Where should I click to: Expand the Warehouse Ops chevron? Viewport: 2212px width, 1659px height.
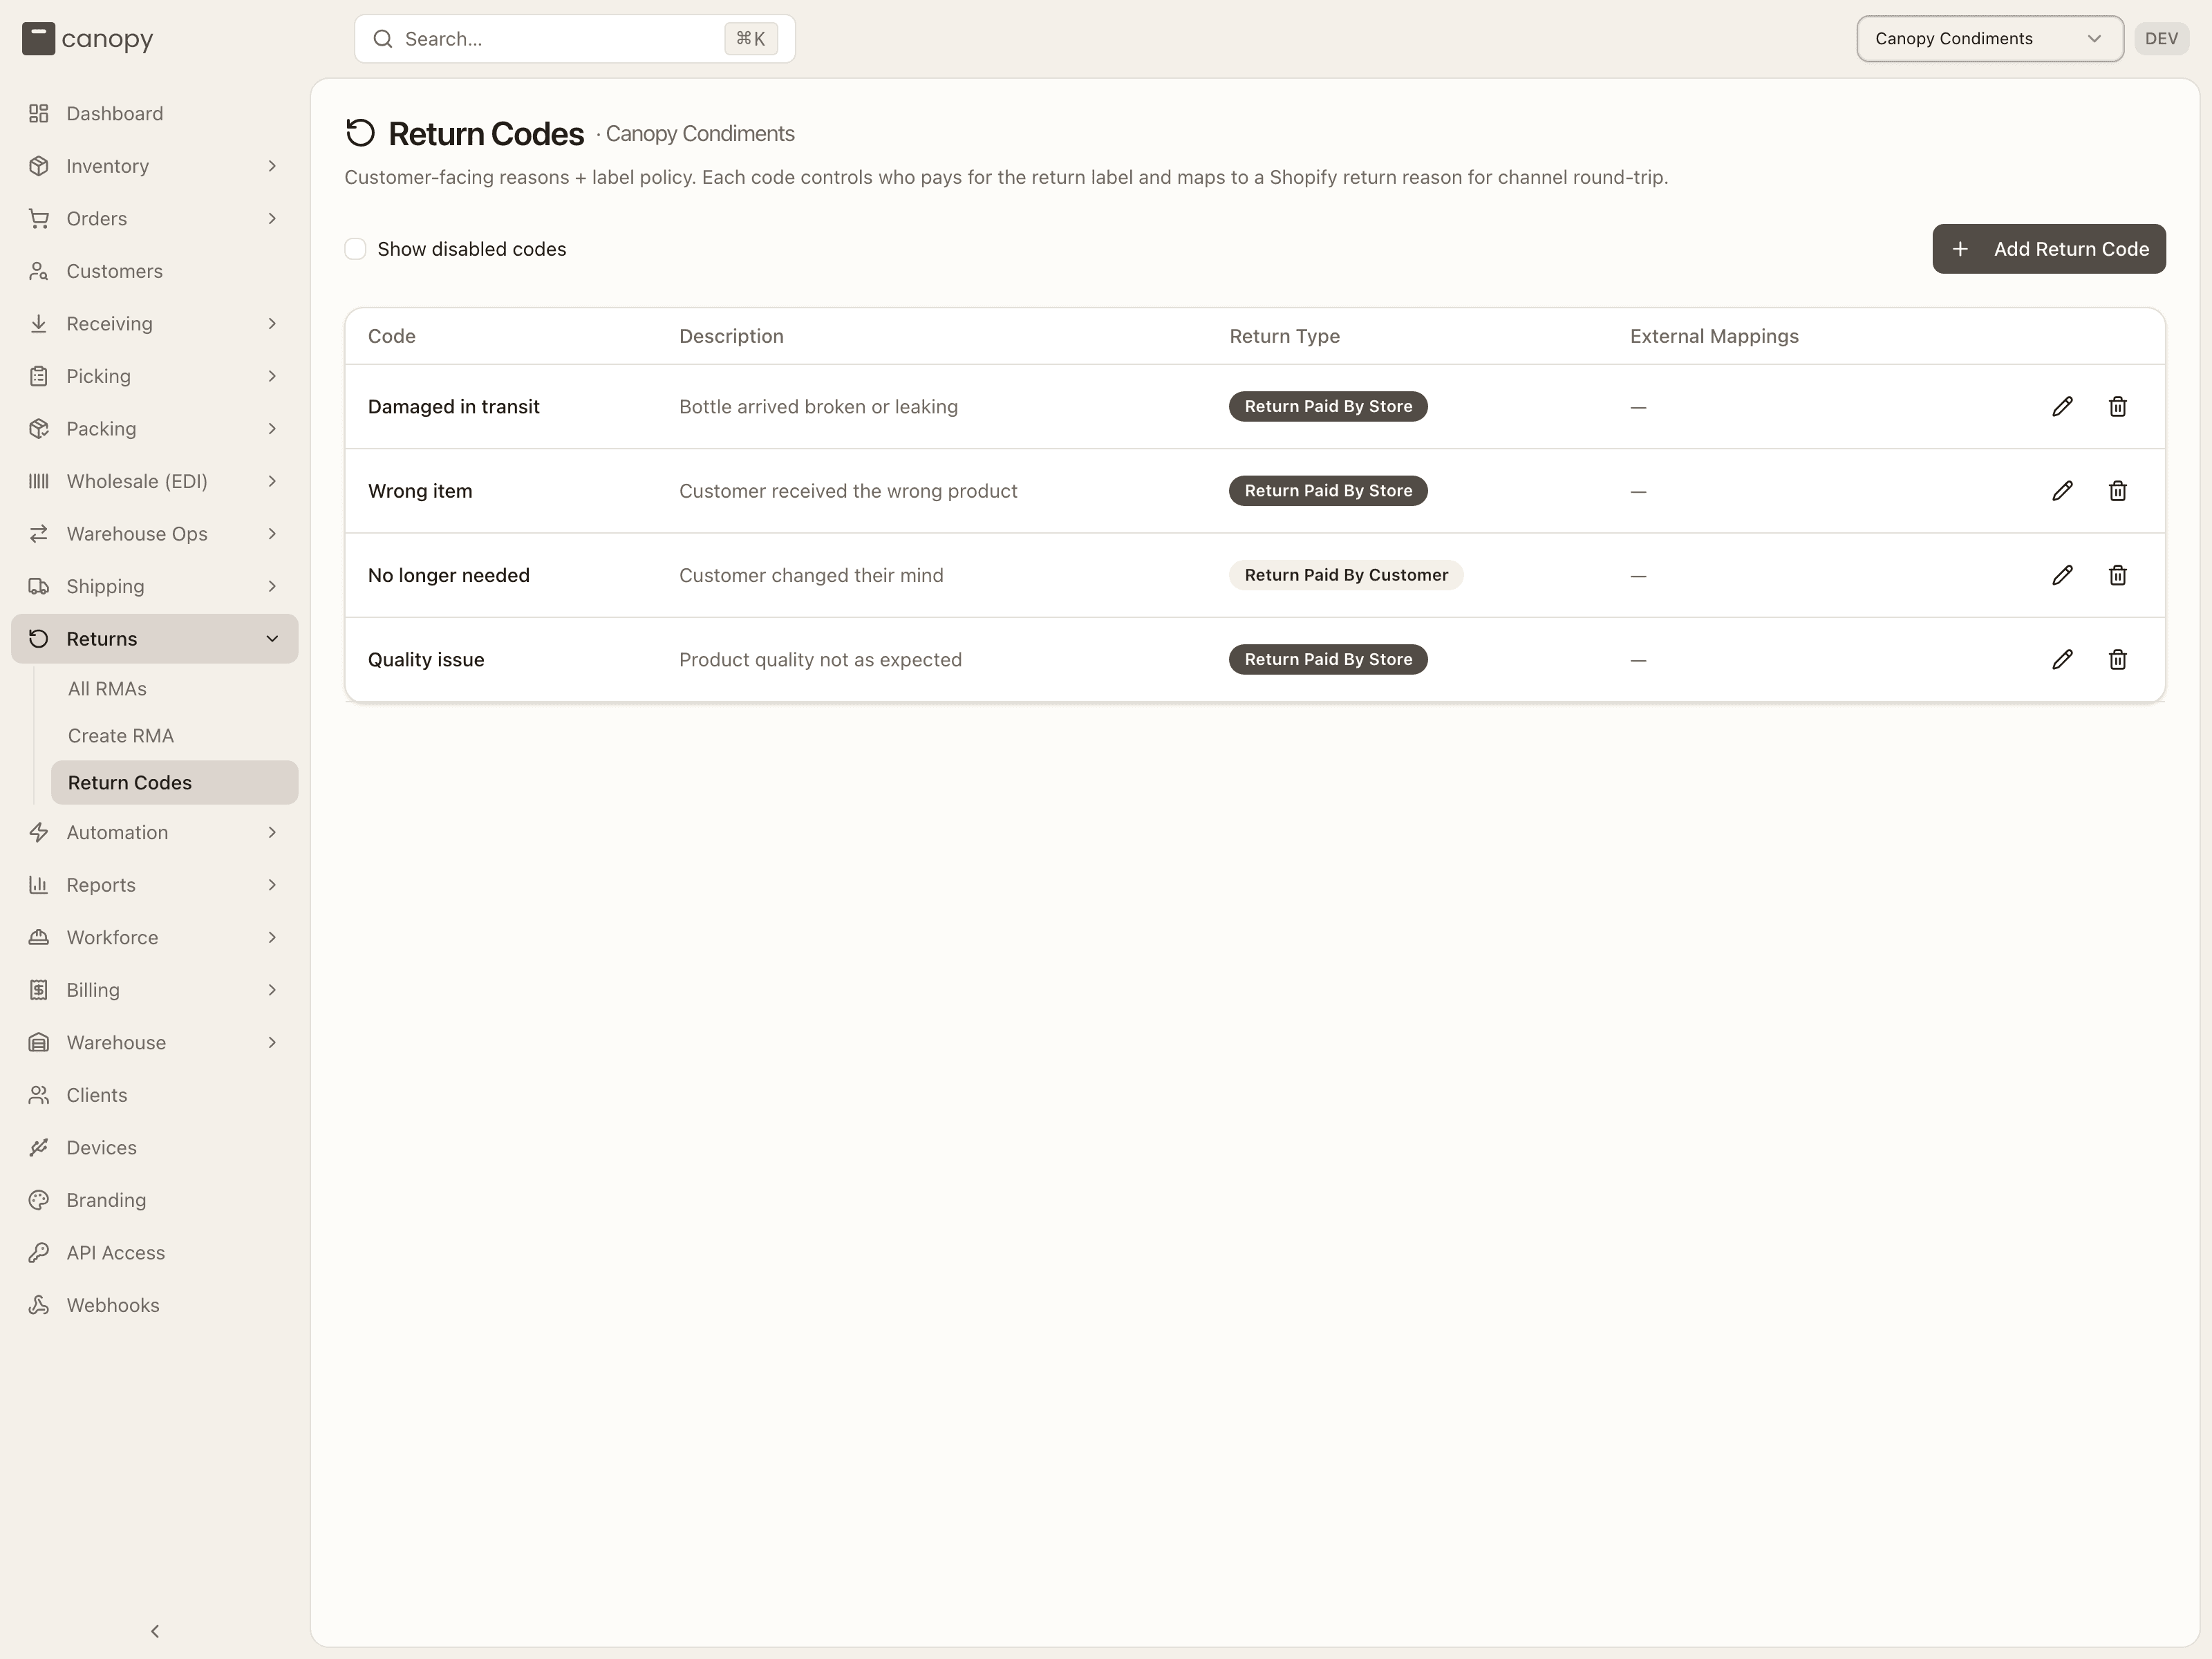point(272,534)
